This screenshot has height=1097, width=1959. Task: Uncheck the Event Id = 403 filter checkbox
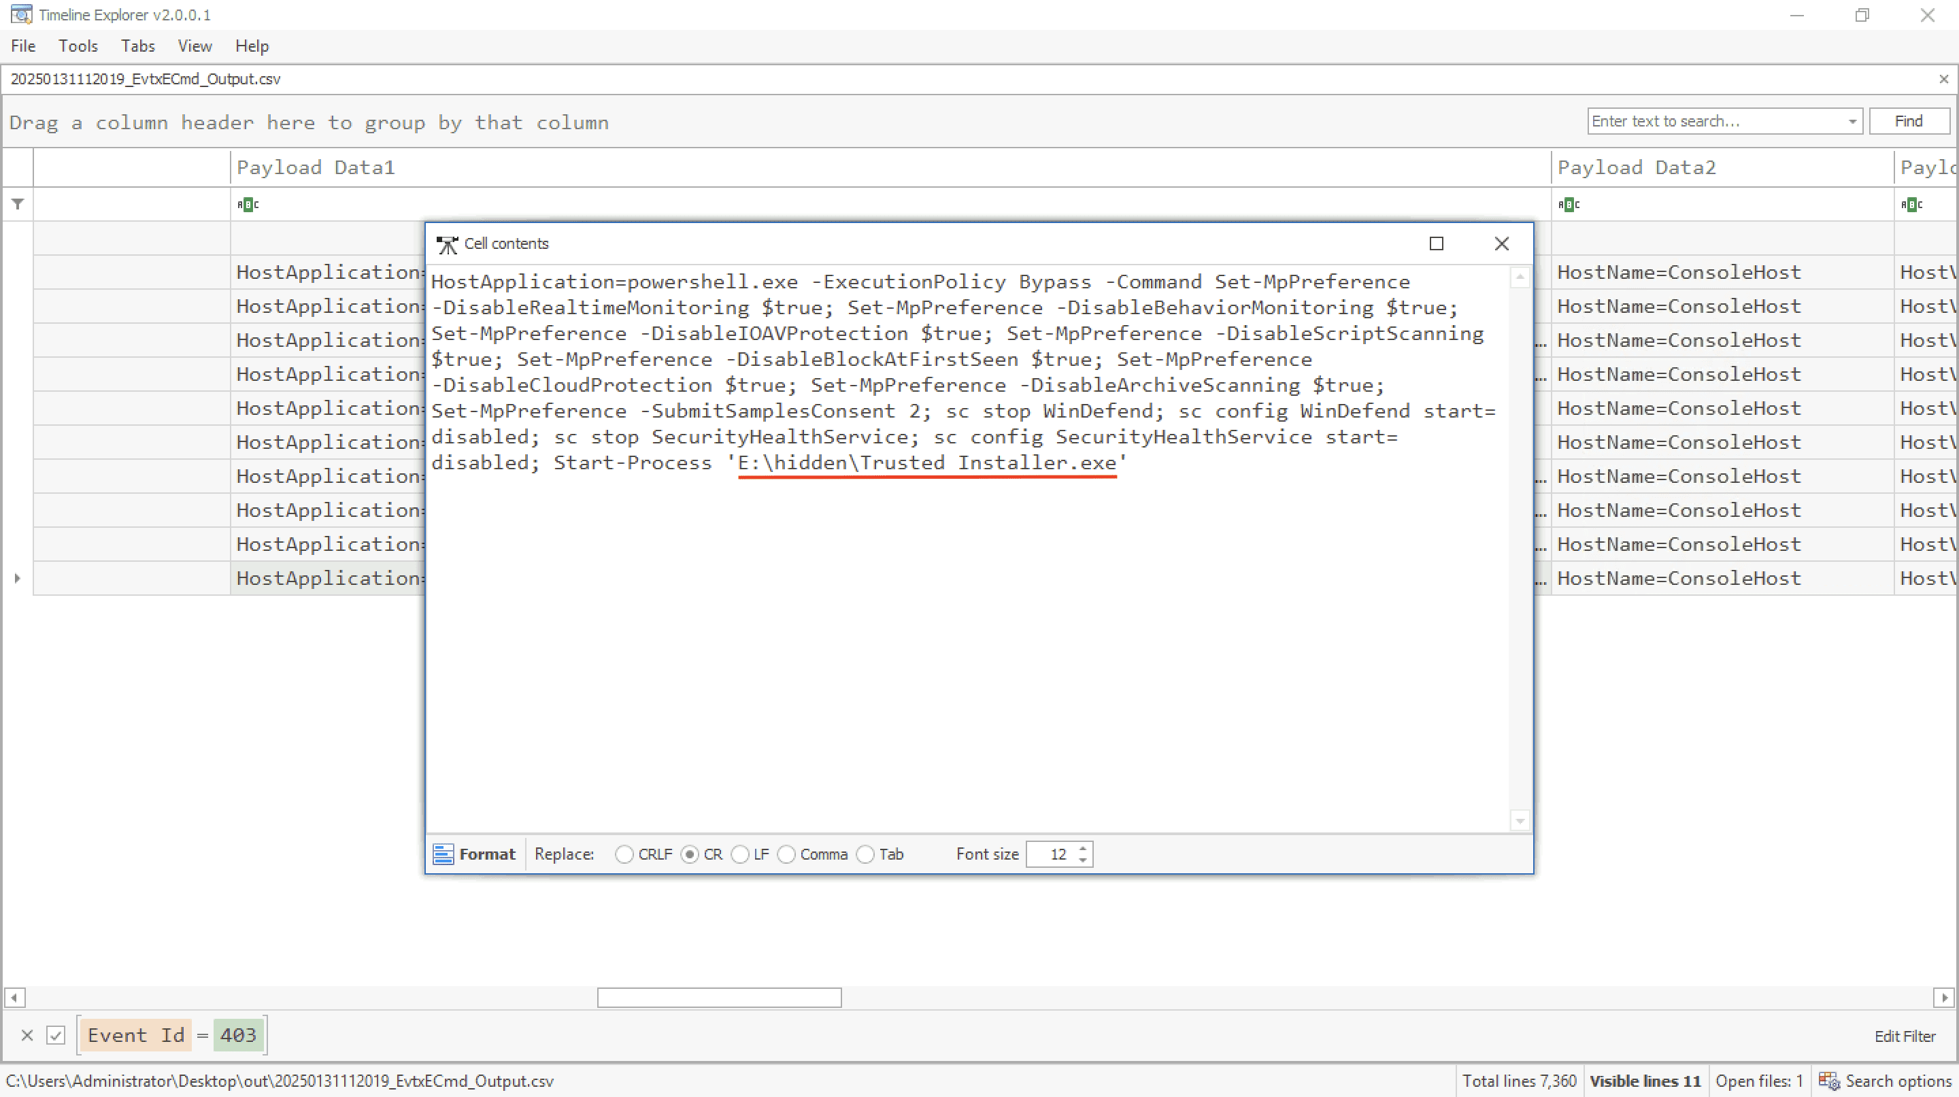coord(56,1034)
